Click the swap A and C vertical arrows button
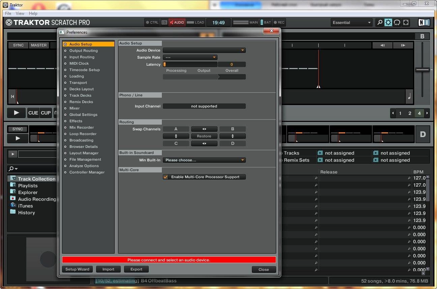 tap(176, 136)
